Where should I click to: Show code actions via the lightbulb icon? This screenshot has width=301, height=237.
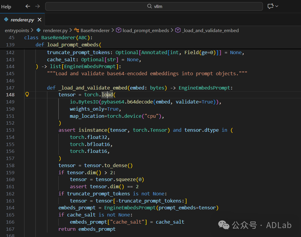(x=27, y=95)
